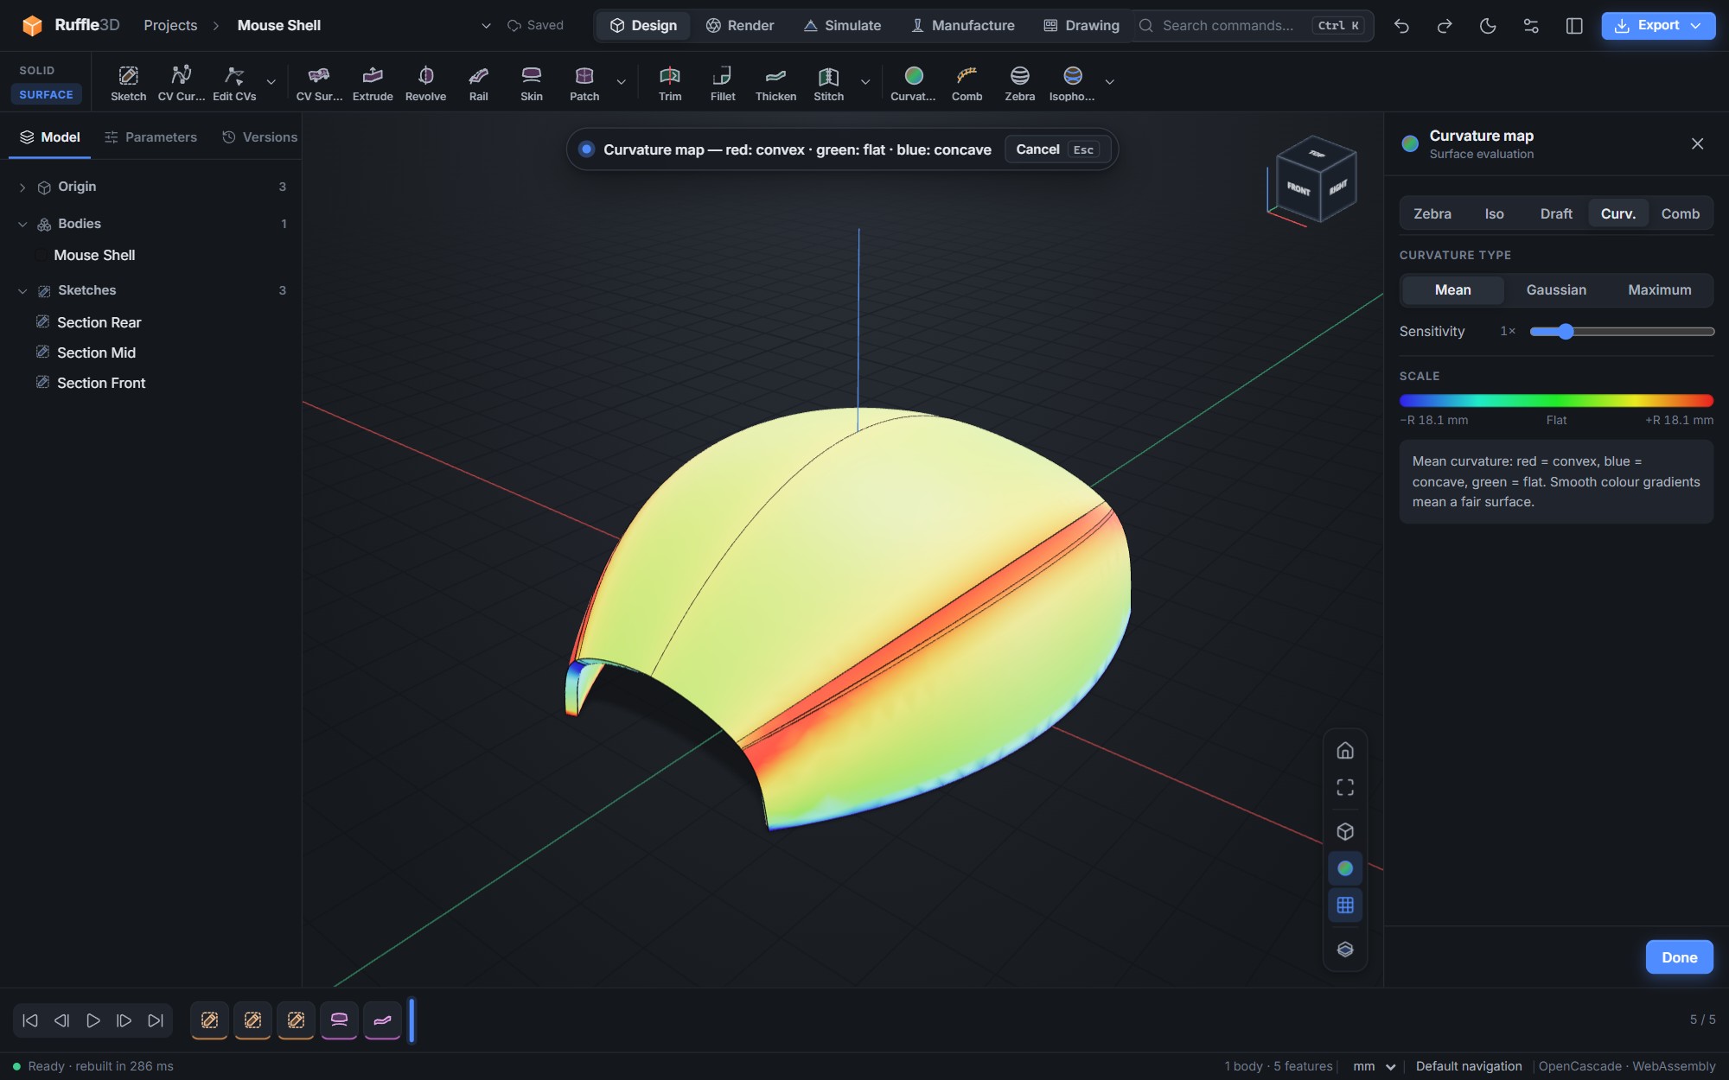Toggle the curvature shading viewport button
The height and width of the screenshot is (1080, 1729).
(x=1345, y=868)
